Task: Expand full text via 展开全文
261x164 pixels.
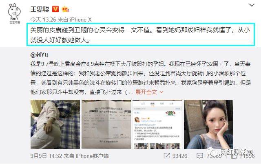Action: (146, 92)
